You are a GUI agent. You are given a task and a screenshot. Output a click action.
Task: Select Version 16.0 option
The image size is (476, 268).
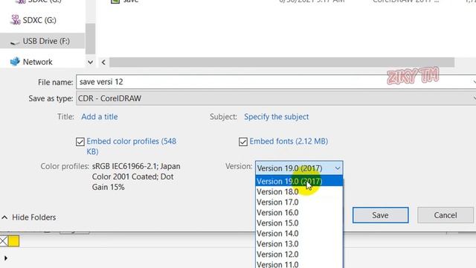click(x=299, y=212)
